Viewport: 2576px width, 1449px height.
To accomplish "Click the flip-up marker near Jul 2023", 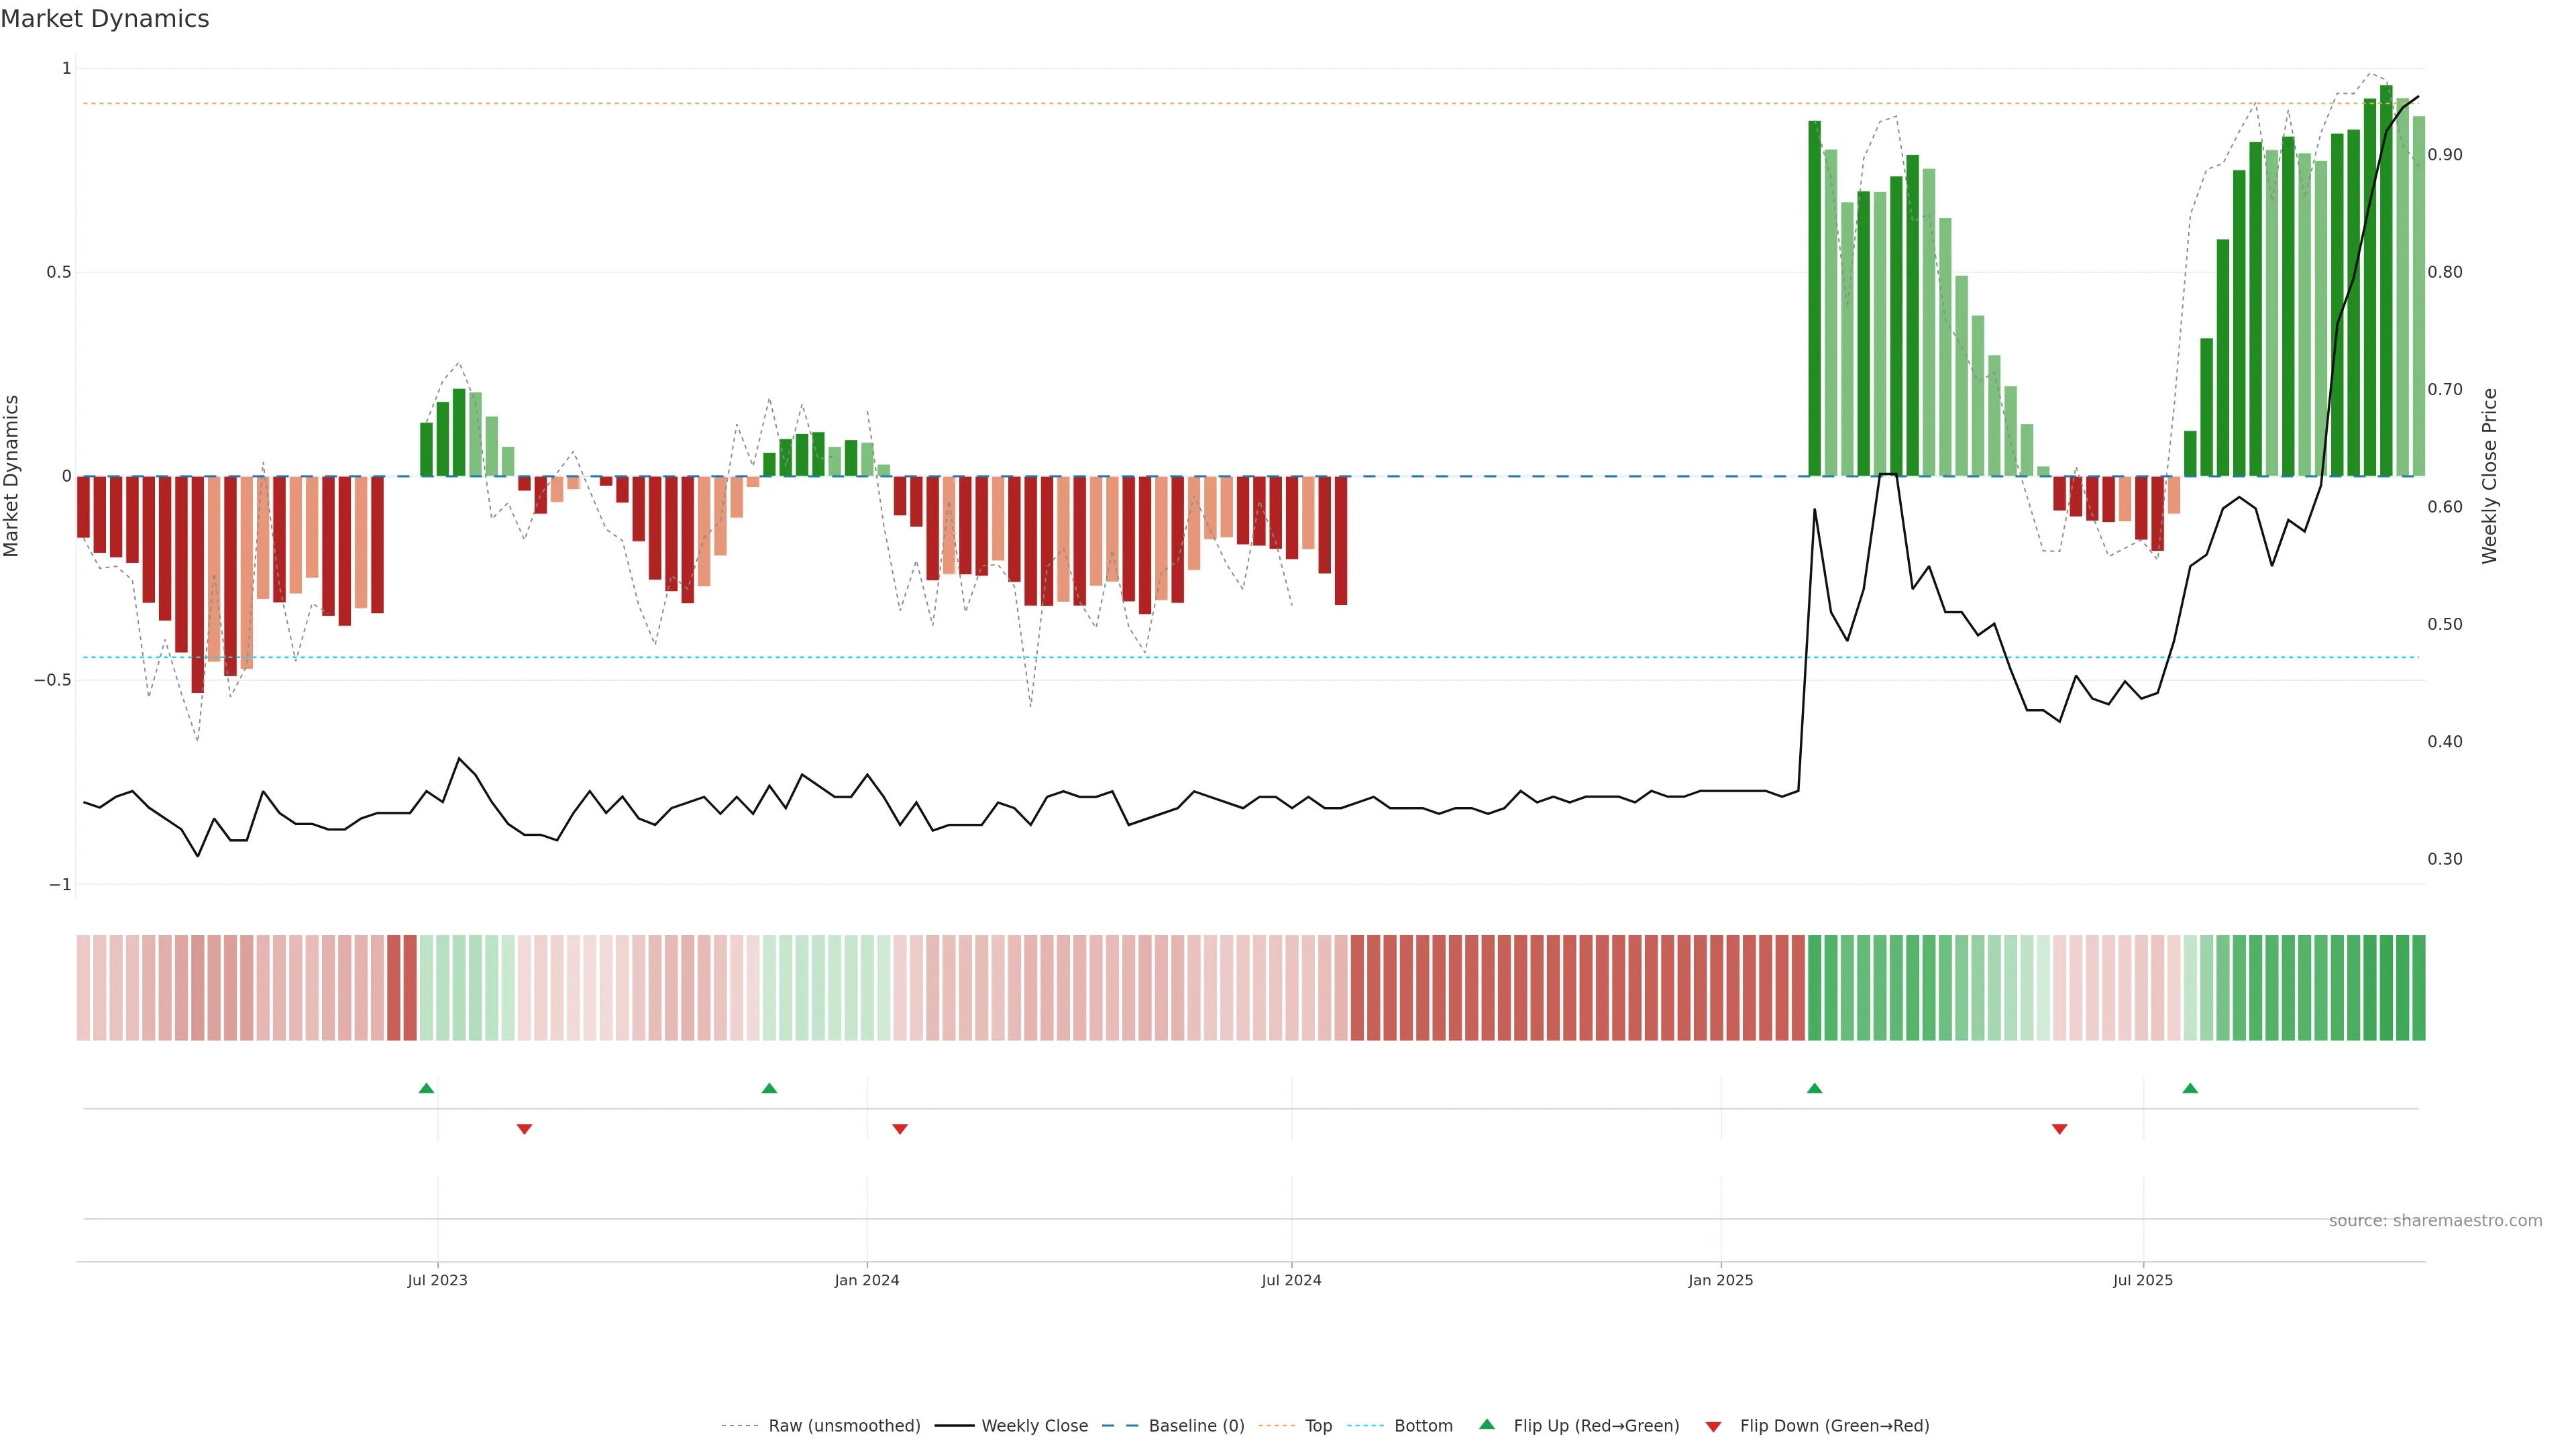I will coord(426,1088).
